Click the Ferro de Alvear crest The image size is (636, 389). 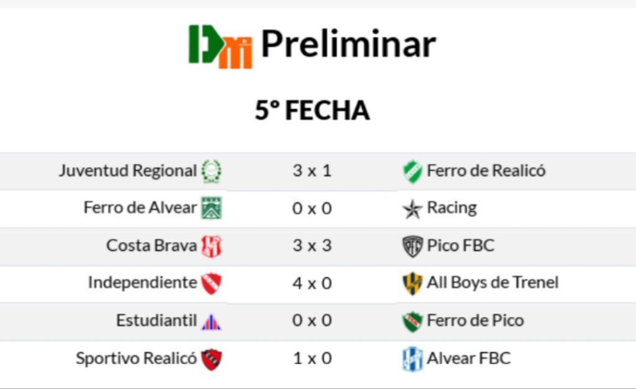[x=211, y=208]
